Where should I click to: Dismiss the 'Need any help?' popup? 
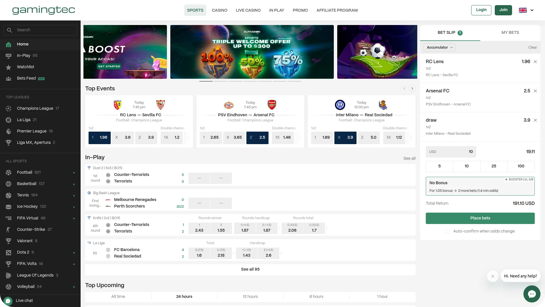[x=493, y=276]
